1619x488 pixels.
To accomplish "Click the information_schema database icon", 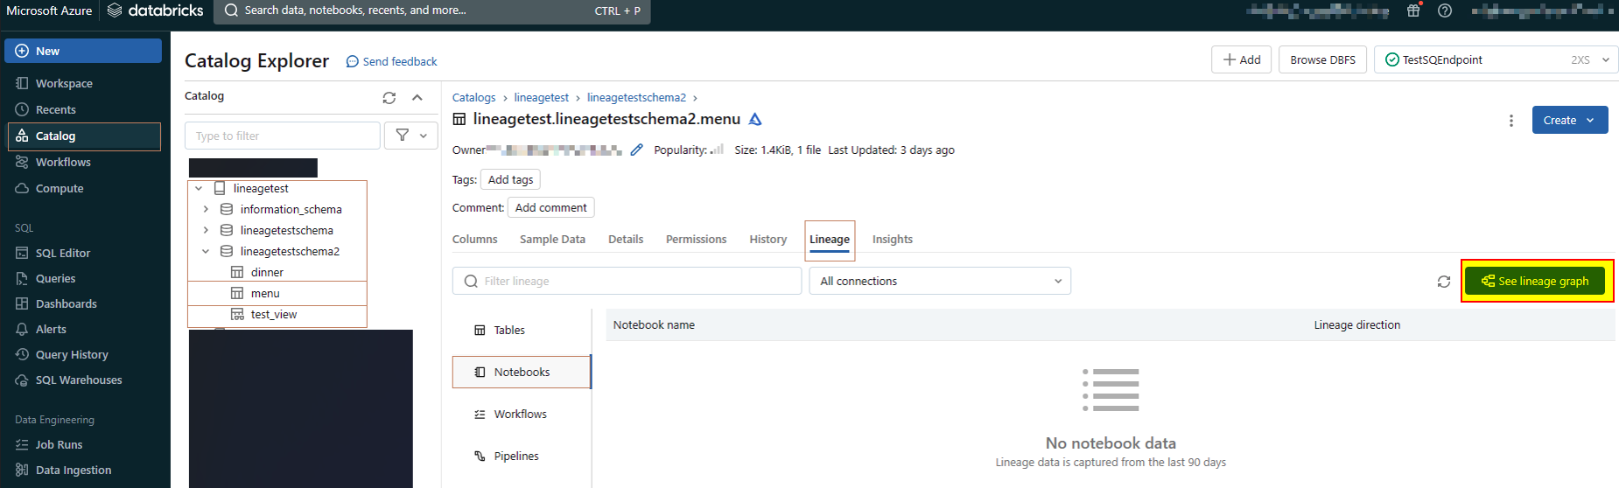I will click(227, 209).
